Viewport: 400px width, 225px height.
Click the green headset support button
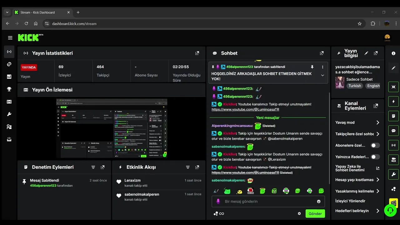[x=390, y=210]
